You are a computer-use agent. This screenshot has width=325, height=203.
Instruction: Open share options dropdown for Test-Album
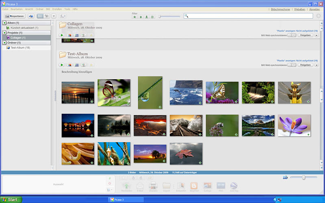tap(316, 65)
